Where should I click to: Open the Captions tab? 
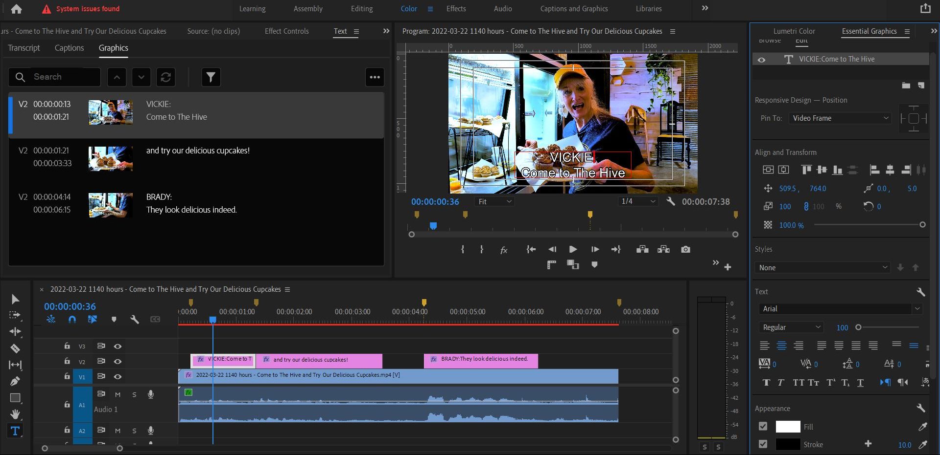(x=69, y=48)
